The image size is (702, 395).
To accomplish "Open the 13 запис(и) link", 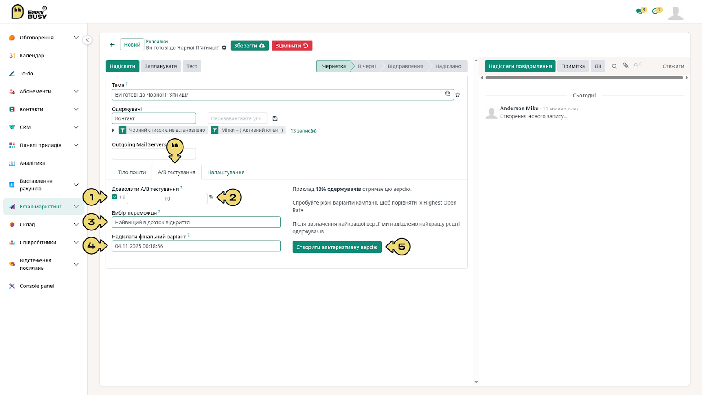I will click(x=304, y=131).
